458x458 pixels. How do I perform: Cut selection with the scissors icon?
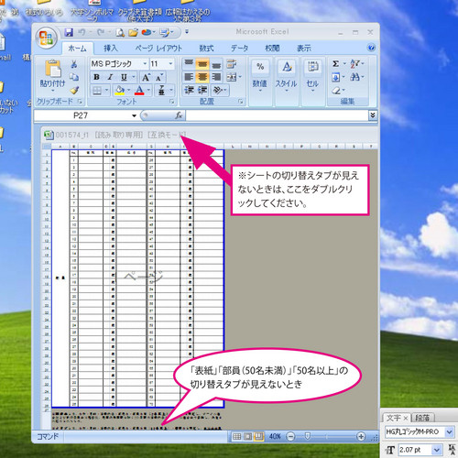(x=74, y=64)
